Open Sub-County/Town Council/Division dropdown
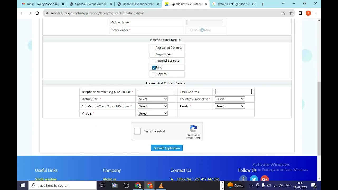 tap(153, 106)
